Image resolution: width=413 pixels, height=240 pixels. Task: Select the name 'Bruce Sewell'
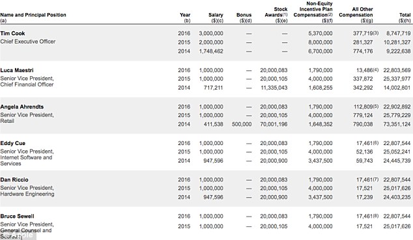pyautogui.click(x=17, y=217)
